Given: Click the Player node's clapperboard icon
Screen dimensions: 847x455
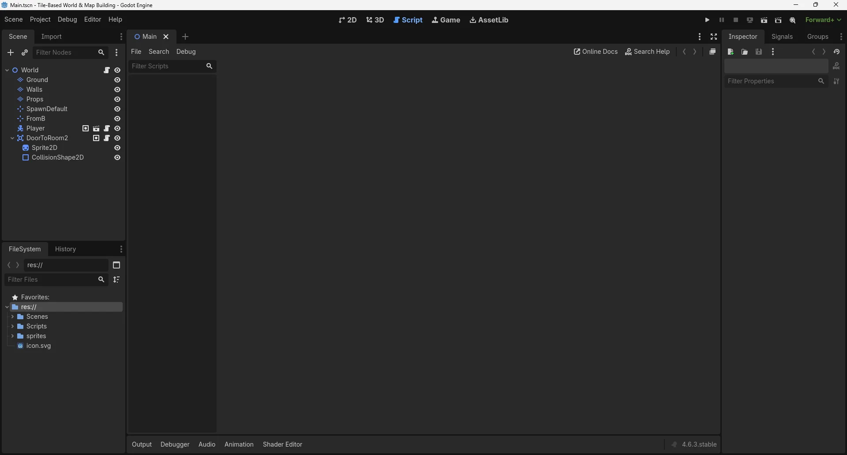Looking at the screenshot, I should pos(96,128).
